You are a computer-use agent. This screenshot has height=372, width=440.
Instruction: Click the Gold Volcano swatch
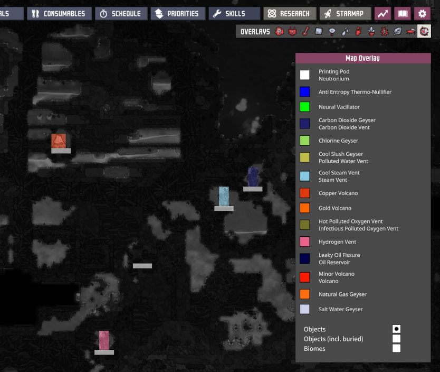304,208
